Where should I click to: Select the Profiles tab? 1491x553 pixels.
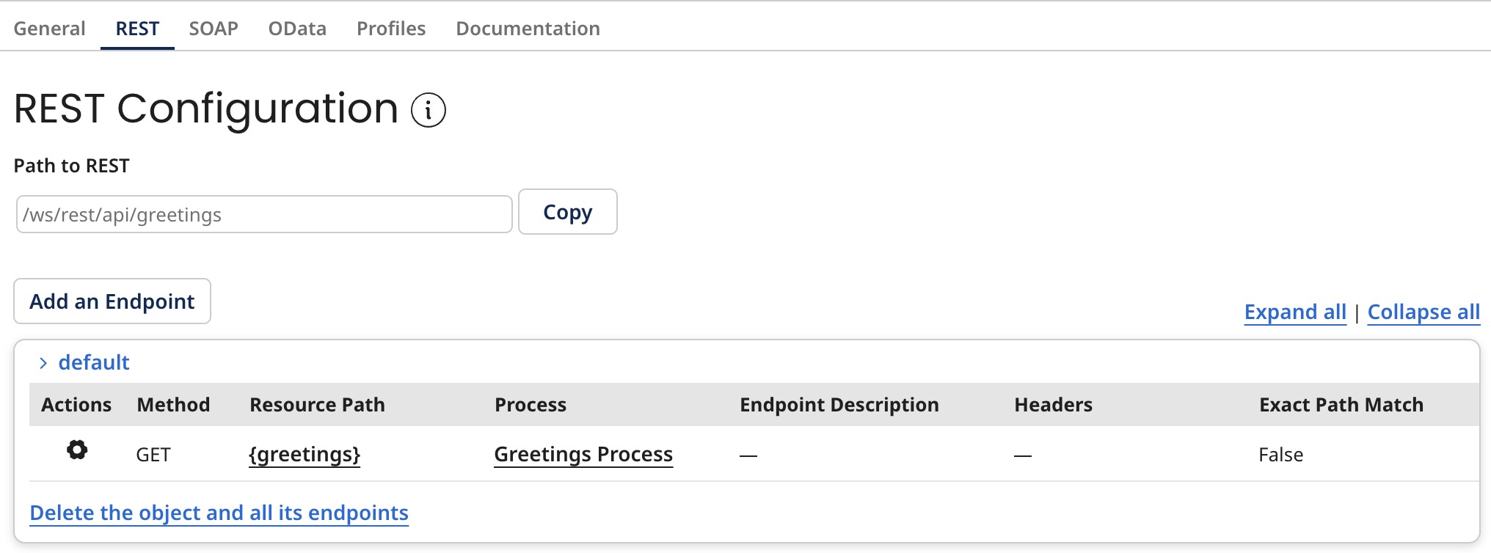coord(390,29)
